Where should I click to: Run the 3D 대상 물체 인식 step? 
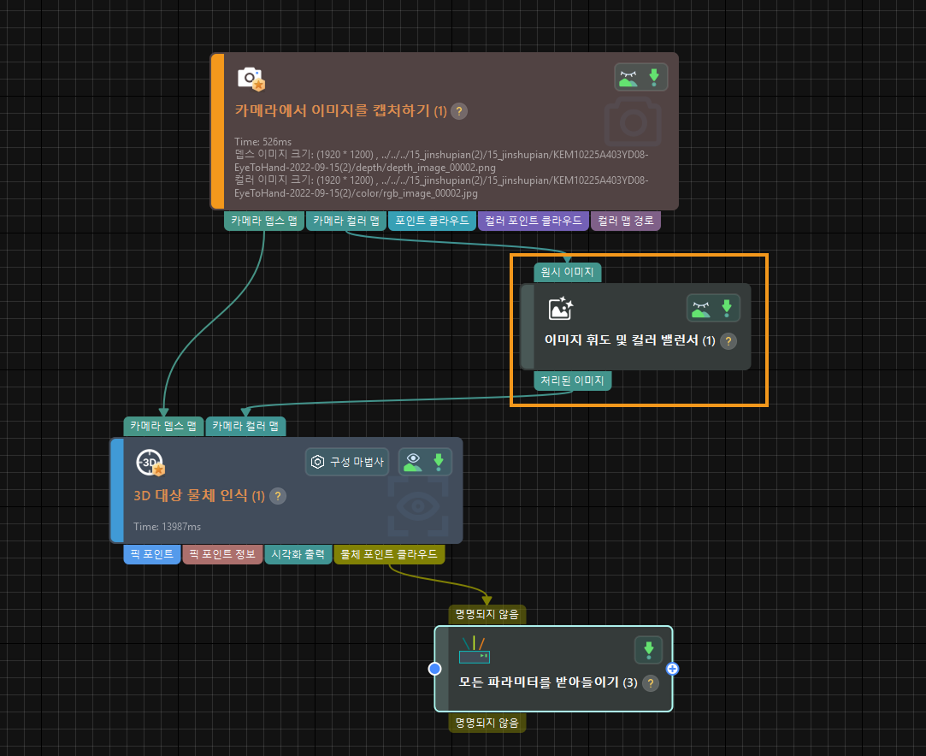click(x=439, y=462)
